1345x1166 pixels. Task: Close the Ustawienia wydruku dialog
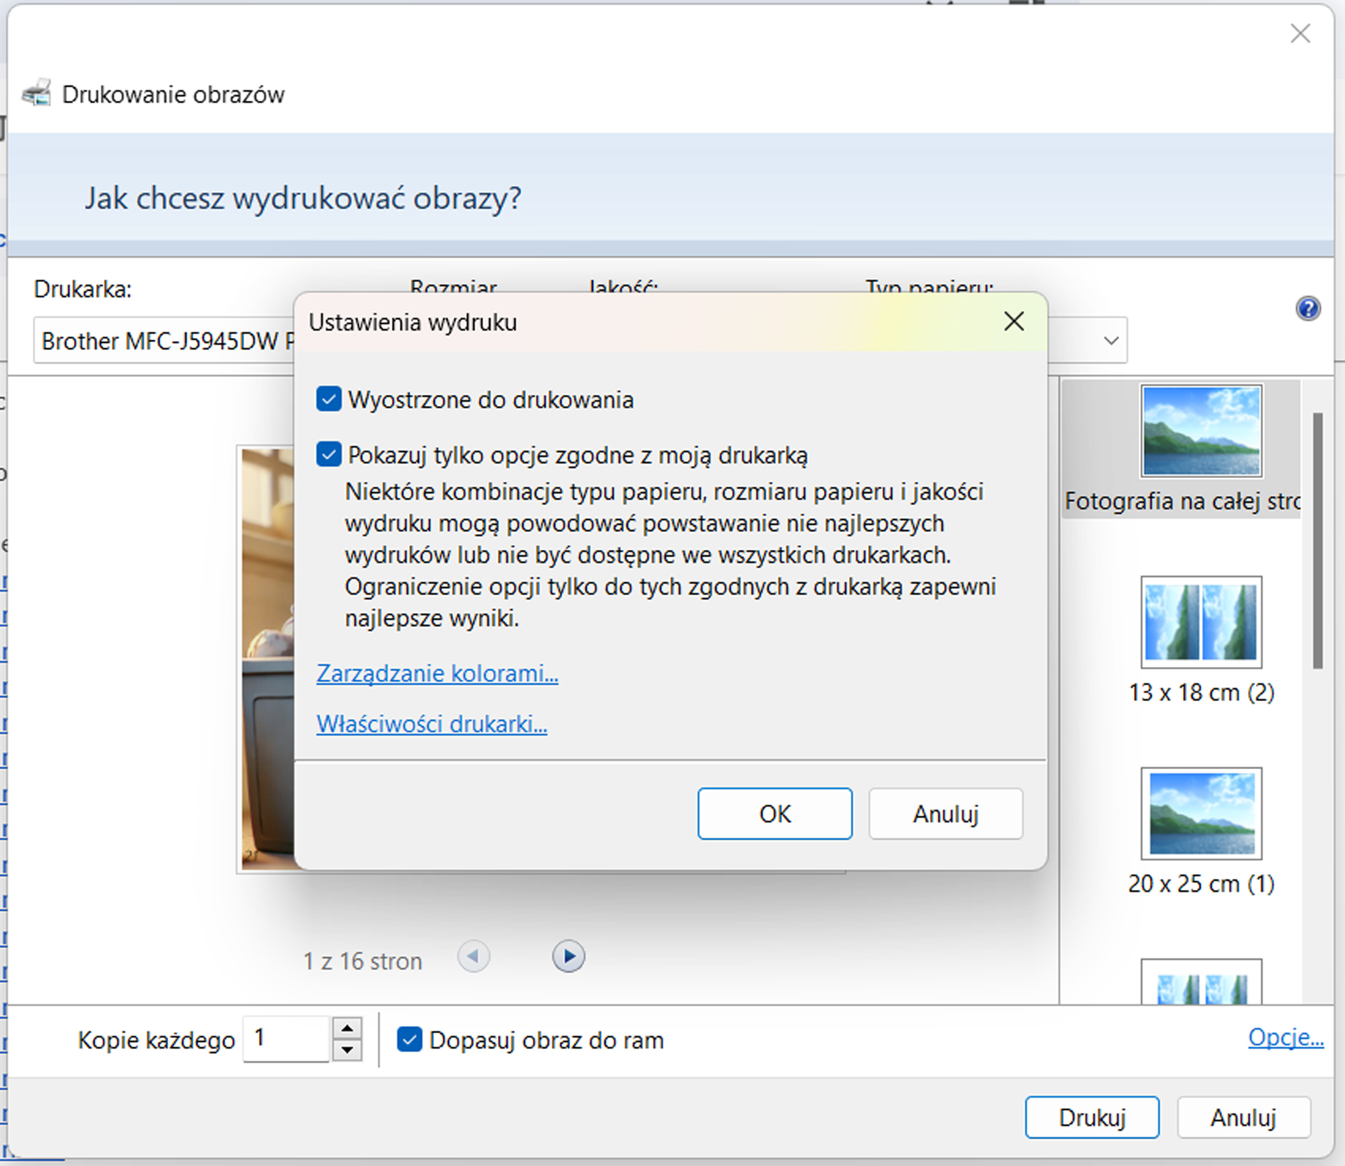pyautogui.click(x=1014, y=321)
